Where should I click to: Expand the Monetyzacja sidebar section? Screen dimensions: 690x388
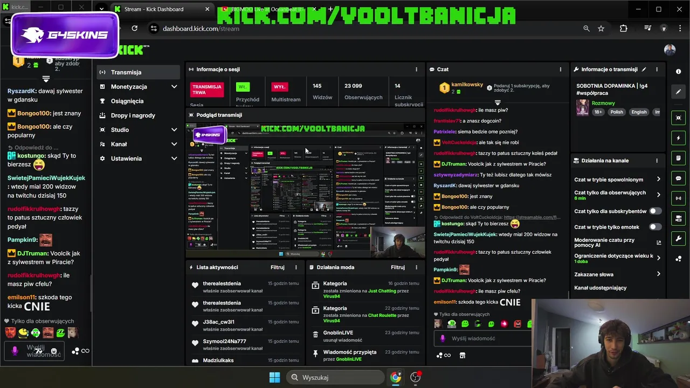point(174,87)
